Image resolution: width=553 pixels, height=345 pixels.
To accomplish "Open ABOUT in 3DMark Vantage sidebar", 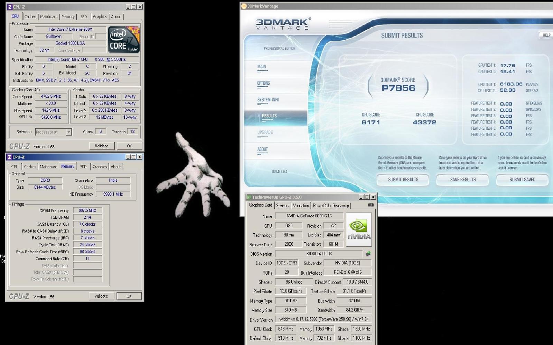I will (x=275, y=151).
